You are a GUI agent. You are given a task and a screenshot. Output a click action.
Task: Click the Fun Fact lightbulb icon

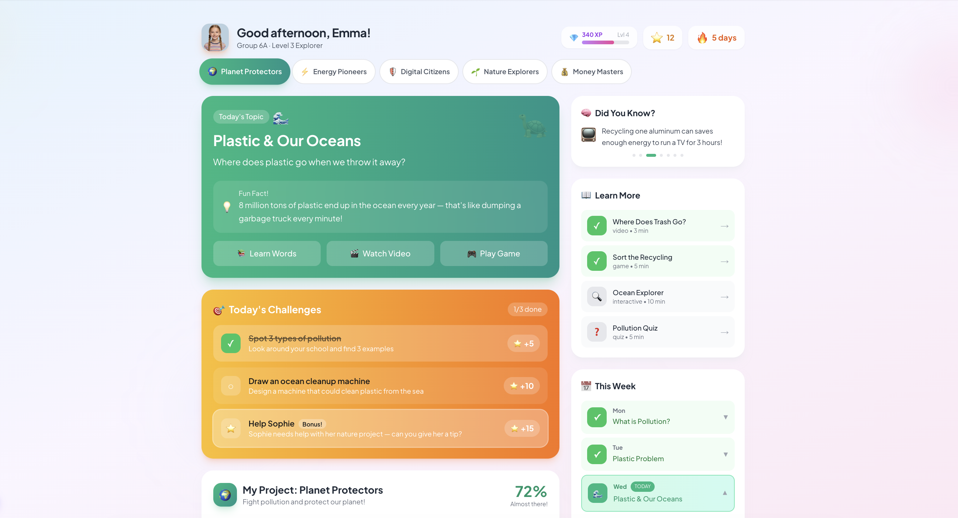click(227, 206)
